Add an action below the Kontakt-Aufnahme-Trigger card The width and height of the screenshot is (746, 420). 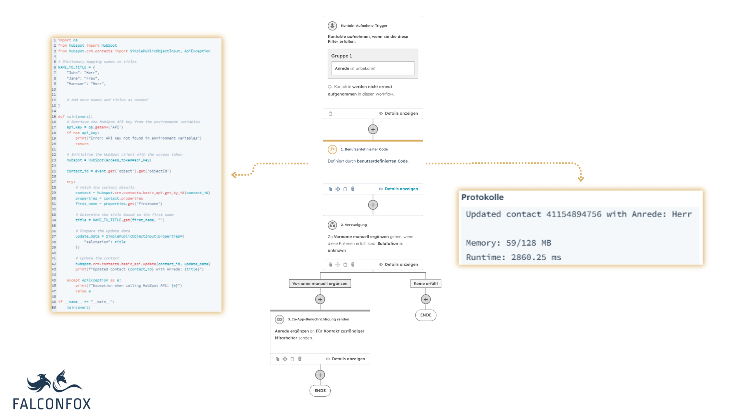point(373,129)
